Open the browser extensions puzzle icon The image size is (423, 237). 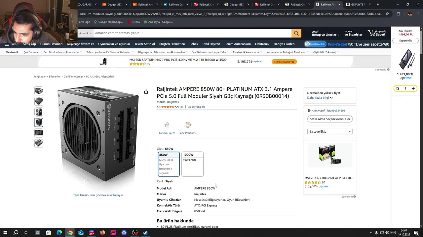pyautogui.click(x=398, y=14)
